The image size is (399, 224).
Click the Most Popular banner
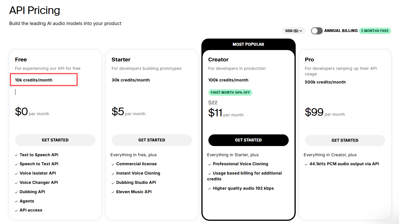pos(248,44)
